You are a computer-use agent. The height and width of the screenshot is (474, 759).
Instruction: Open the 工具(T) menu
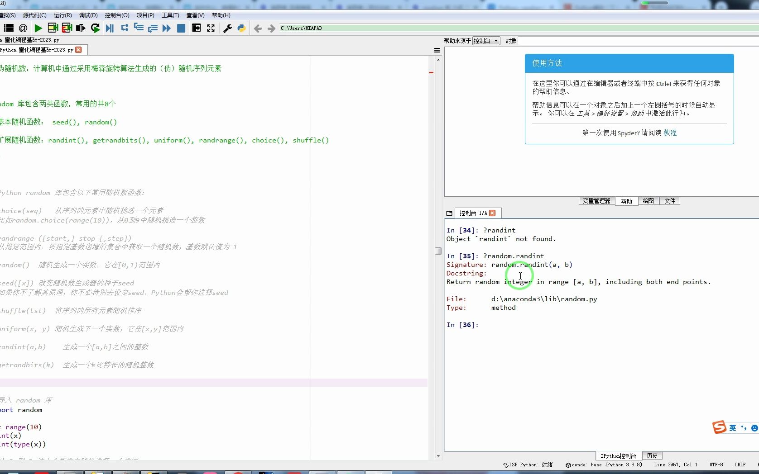(170, 15)
